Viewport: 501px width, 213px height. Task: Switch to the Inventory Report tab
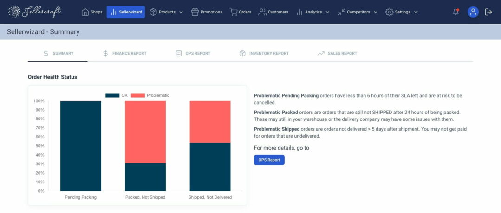click(x=264, y=53)
